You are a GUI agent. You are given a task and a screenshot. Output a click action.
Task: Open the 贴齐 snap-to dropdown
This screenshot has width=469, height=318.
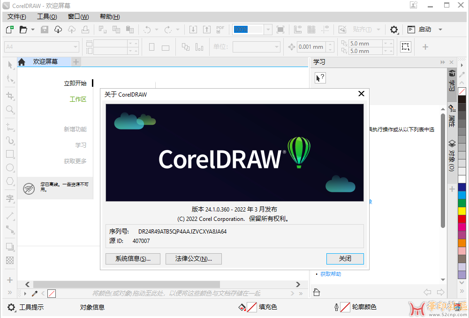[378, 30]
